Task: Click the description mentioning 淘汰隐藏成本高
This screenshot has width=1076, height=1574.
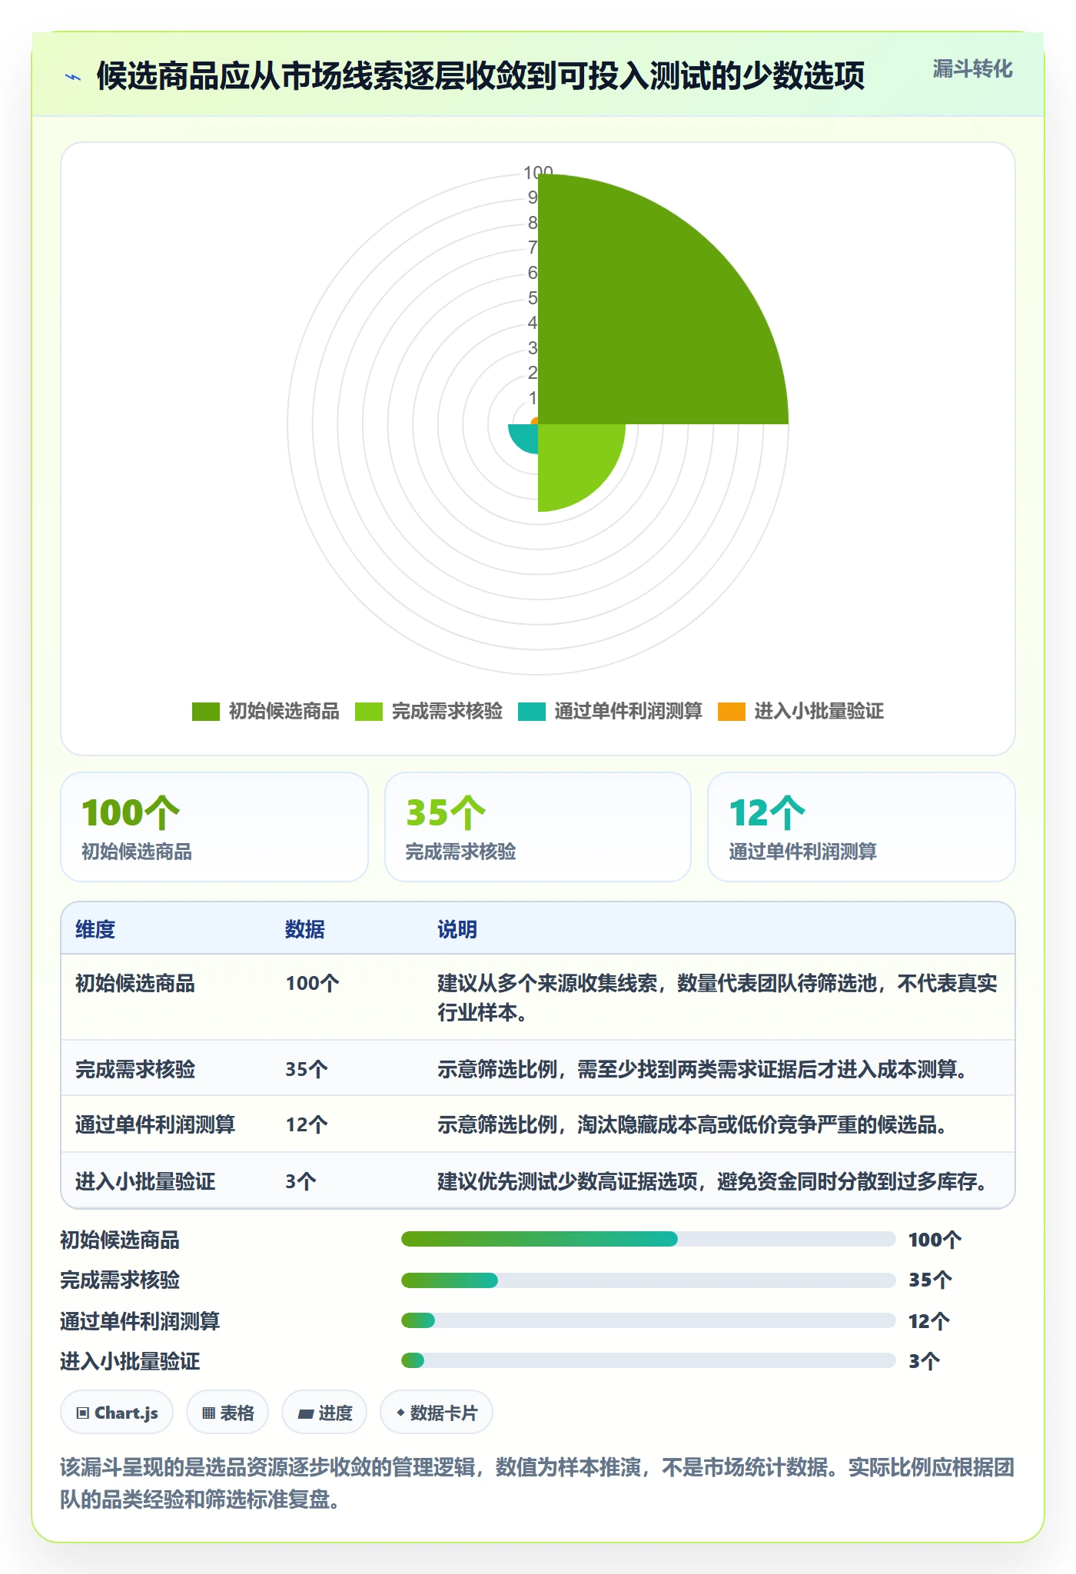Action: [693, 1124]
